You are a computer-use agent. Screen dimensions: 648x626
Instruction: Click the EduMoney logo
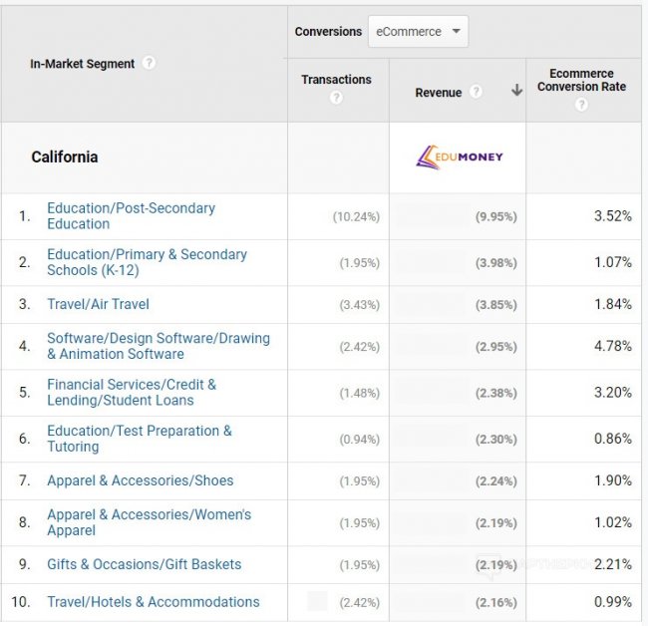pos(460,156)
